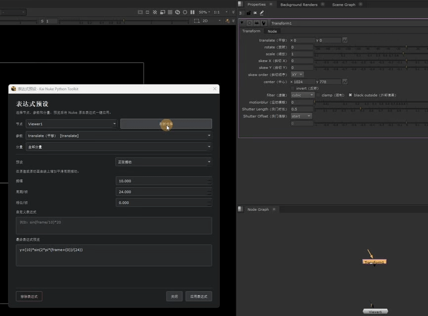Adjust the scale slider

(371, 54)
